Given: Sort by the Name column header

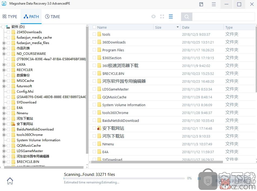Looking at the screenshot, I should (x=102, y=27).
